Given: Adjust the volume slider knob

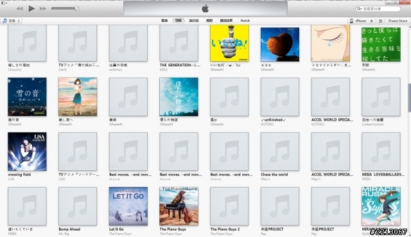Looking at the screenshot, I should (76, 8).
